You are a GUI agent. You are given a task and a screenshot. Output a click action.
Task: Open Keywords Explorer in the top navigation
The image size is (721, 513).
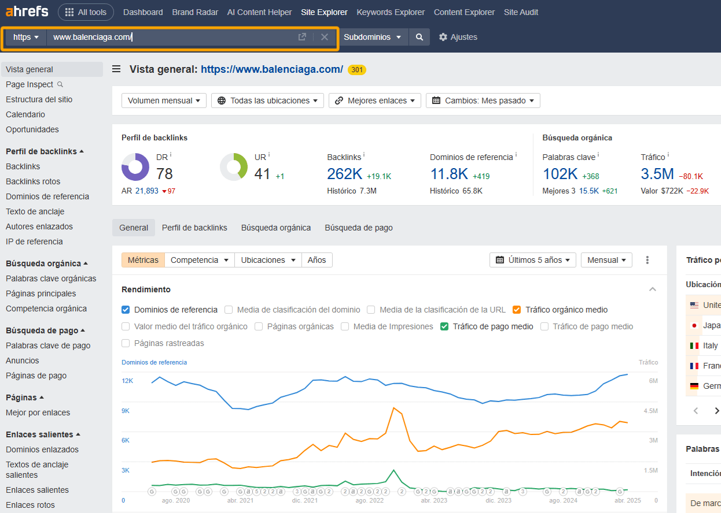(390, 12)
